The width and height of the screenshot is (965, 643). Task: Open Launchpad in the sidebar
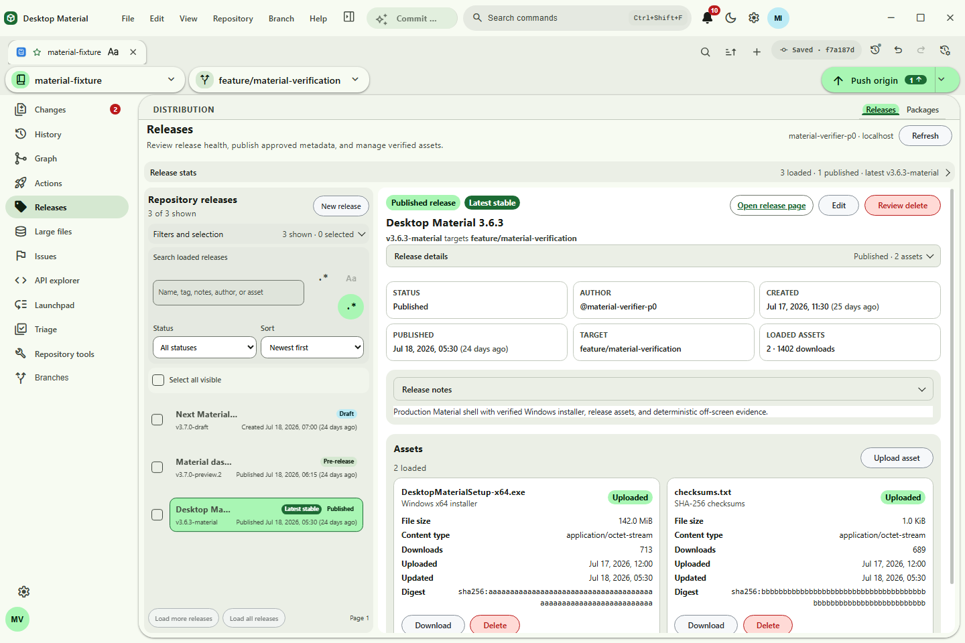point(67,305)
